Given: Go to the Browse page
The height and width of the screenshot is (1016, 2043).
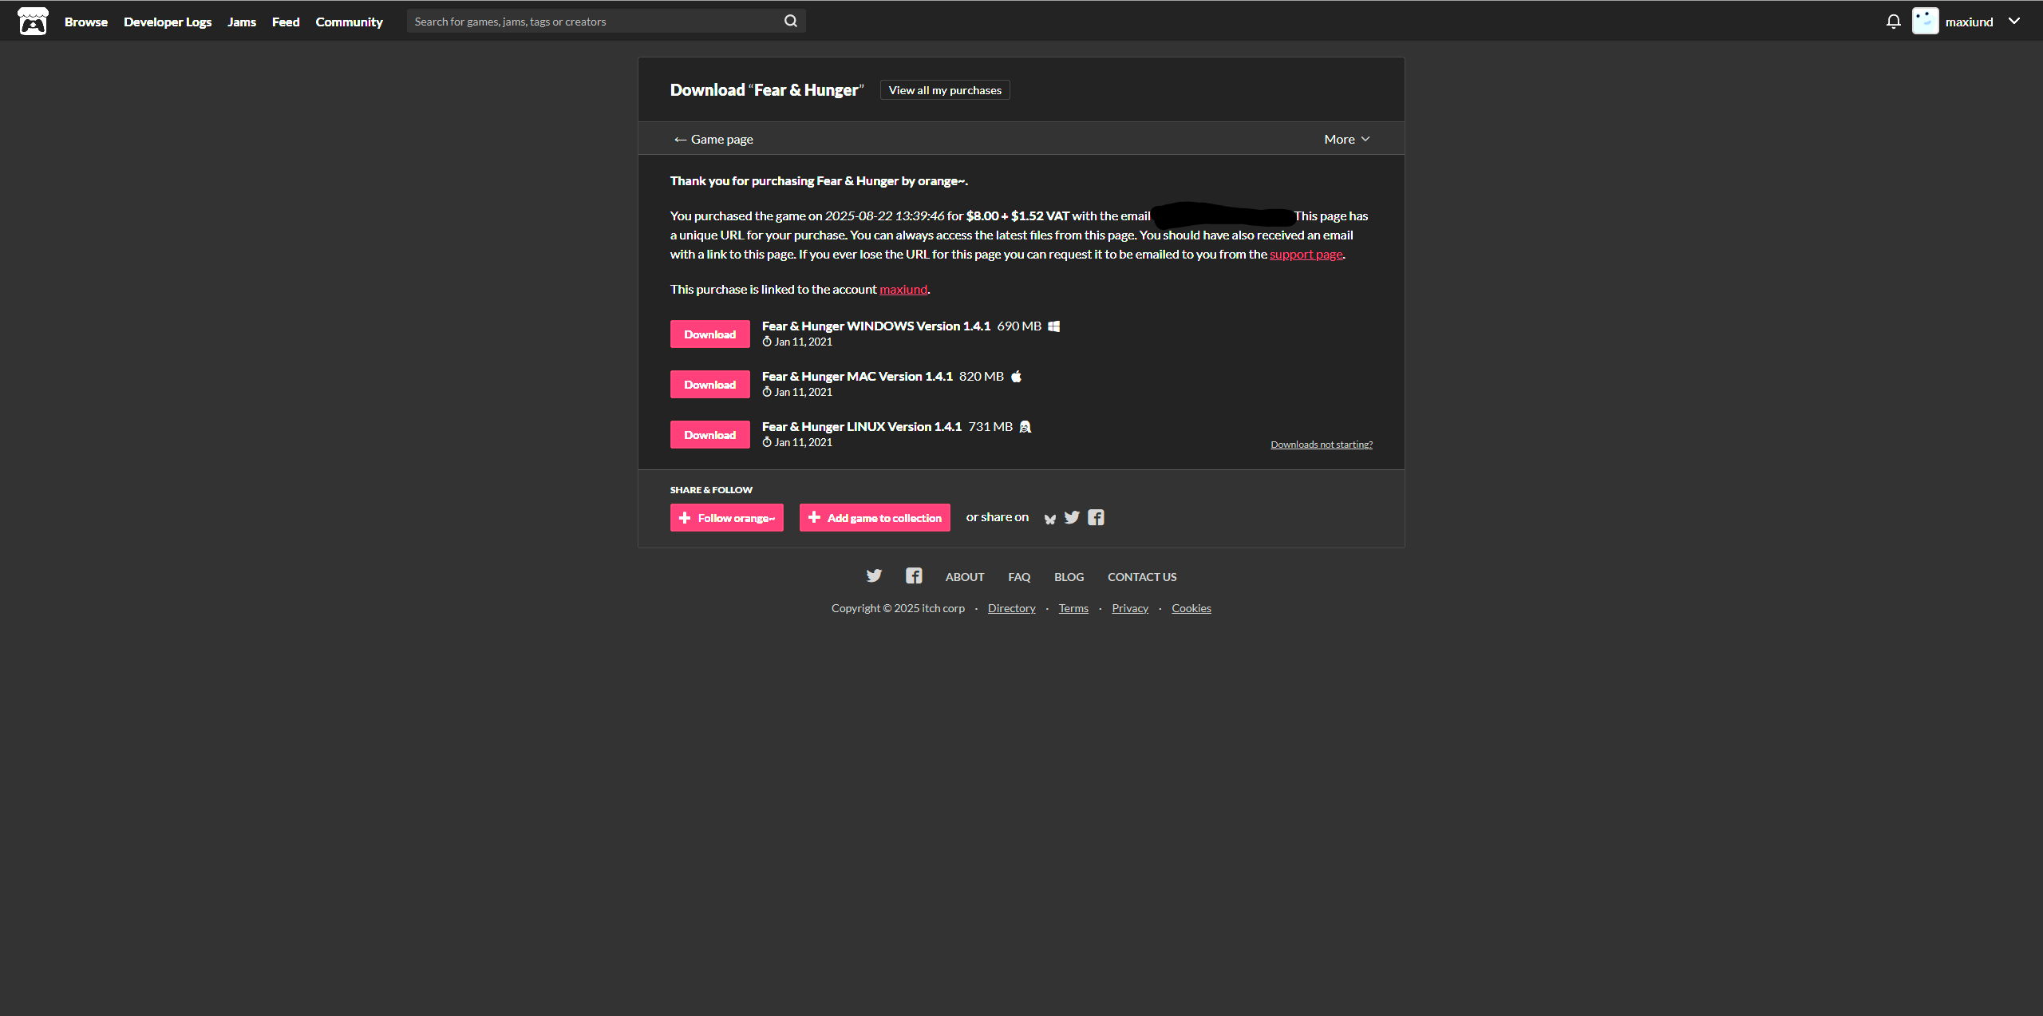Looking at the screenshot, I should pos(86,22).
